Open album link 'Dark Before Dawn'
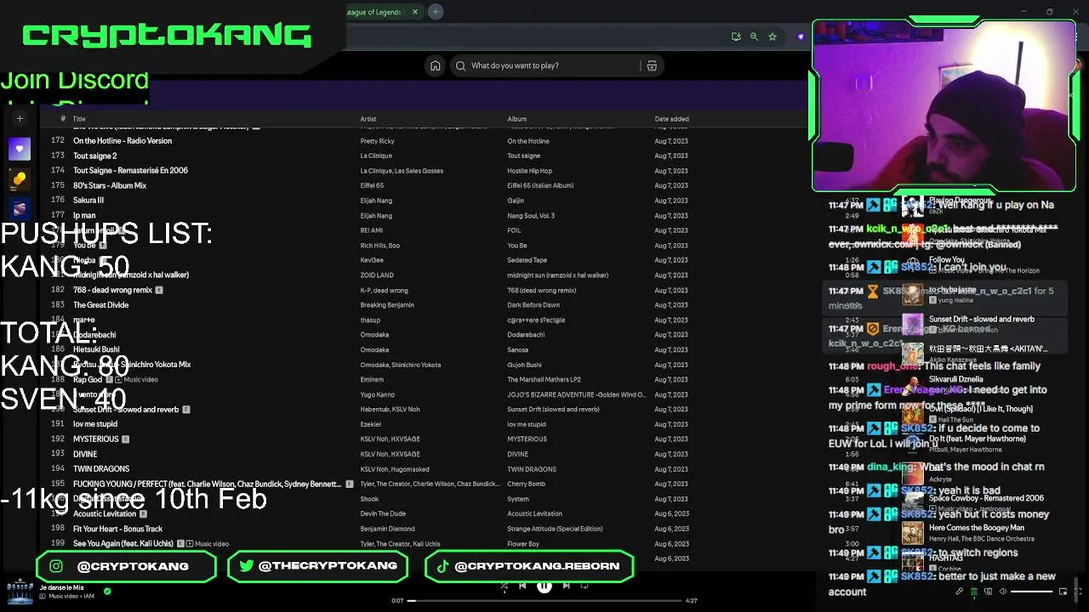 point(533,305)
